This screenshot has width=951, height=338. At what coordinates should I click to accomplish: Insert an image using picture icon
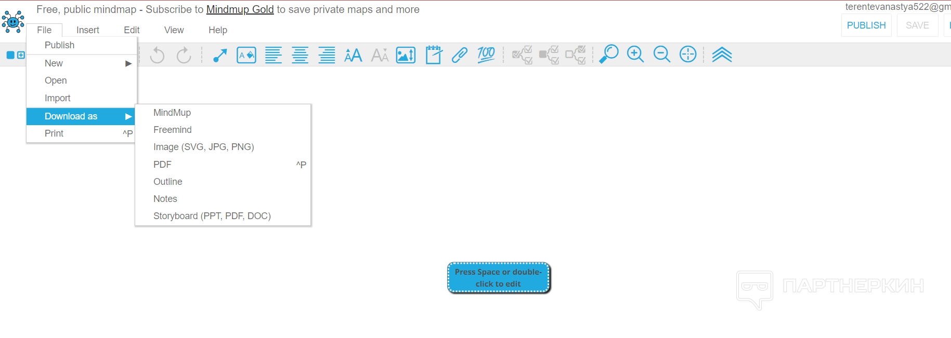[406, 55]
